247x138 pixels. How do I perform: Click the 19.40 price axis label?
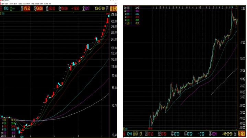114,135
